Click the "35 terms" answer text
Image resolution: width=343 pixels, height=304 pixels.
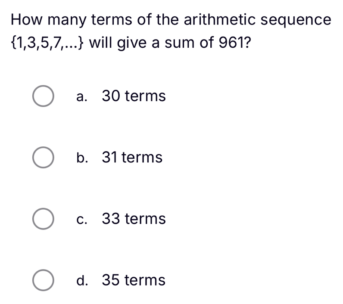[x=134, y=280]
